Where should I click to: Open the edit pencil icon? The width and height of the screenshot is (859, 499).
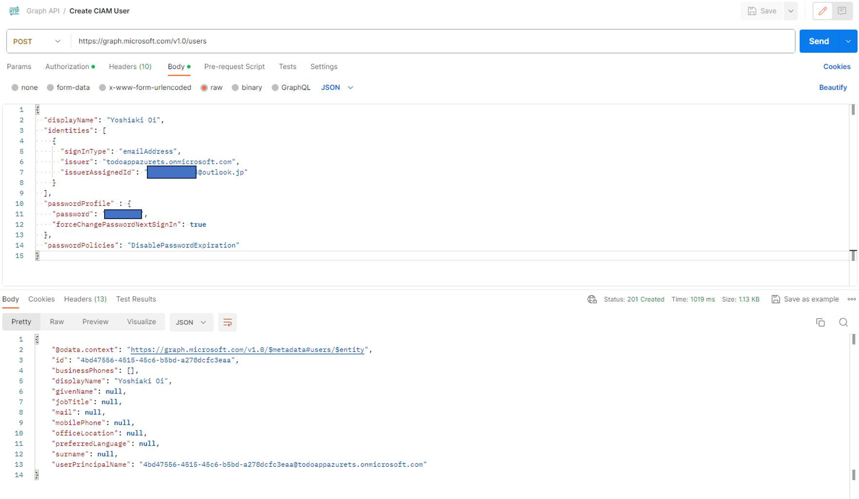click(x=823, y=11)
